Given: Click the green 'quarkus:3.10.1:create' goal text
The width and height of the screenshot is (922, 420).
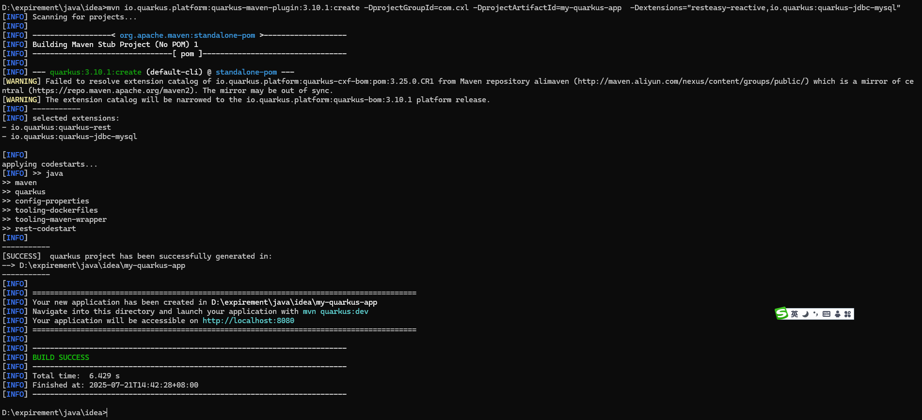Looking at the screenshot, I should [x=95, y=72].
